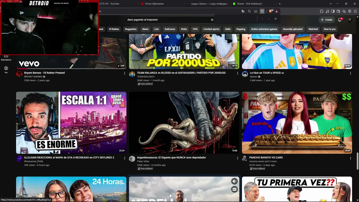
Task: Click the Brave VPN shield icon
Action: click(x=350, y=11)
